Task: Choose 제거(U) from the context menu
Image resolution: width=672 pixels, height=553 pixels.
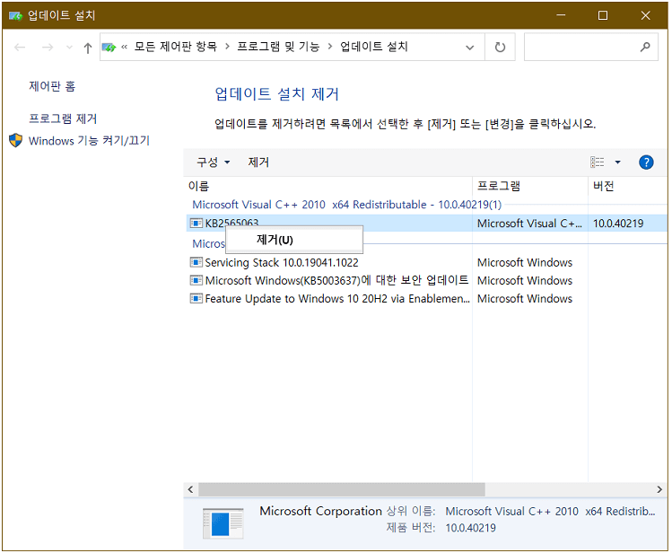Action: (x=294, y=240)
